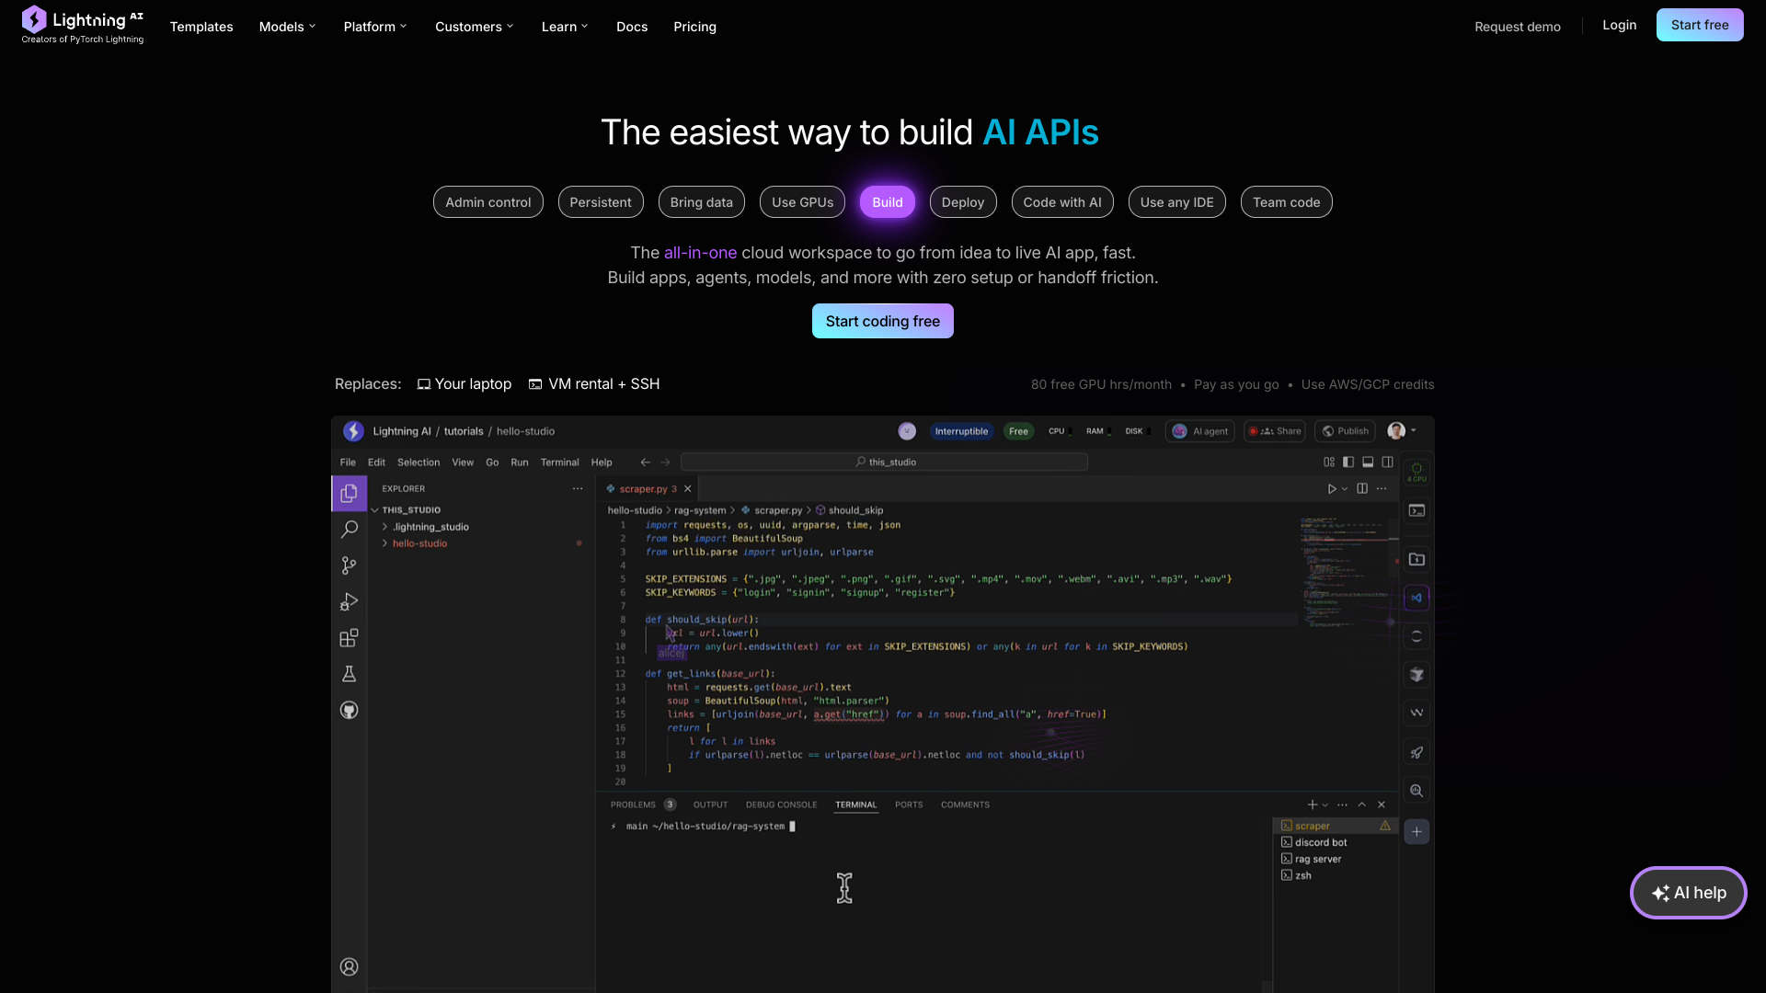Click inside the this_studio search field

pyautogui.click(x=885, y=462)
